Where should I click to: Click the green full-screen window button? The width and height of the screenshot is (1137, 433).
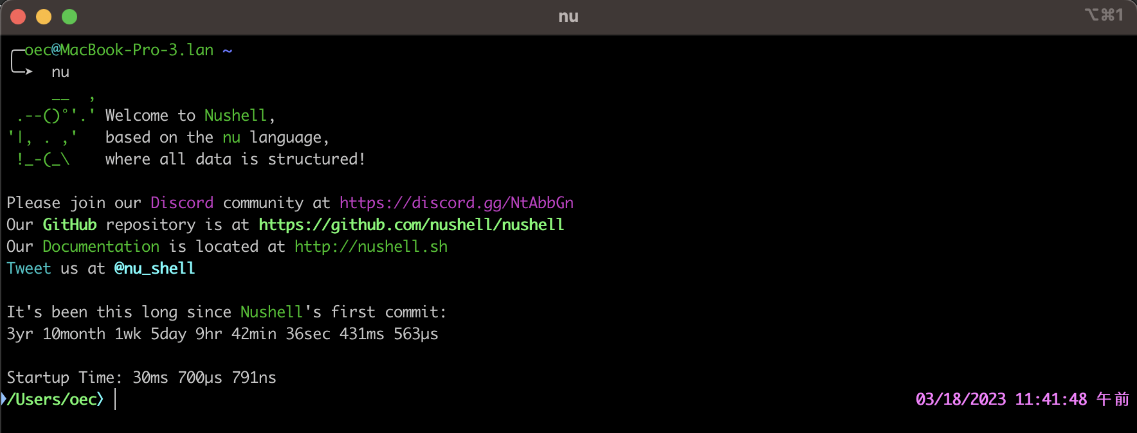coord(69,17)
